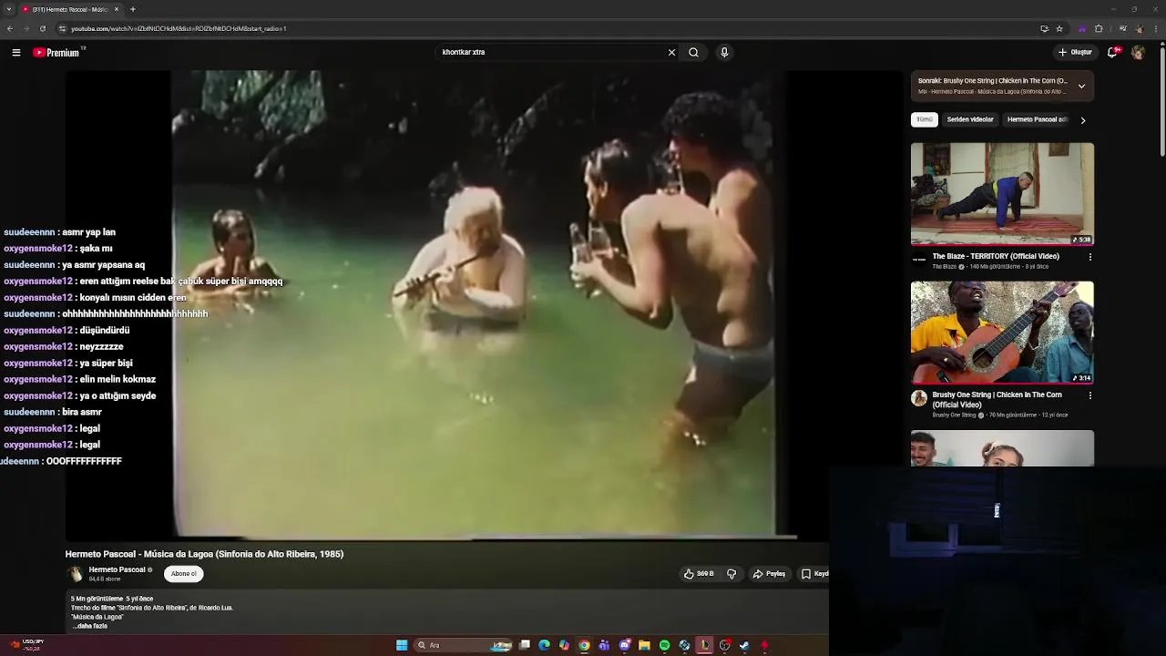The image size is (1166, 656).
Task: Click Chicken In The Corn title link
Action: (x=997, y=400)
